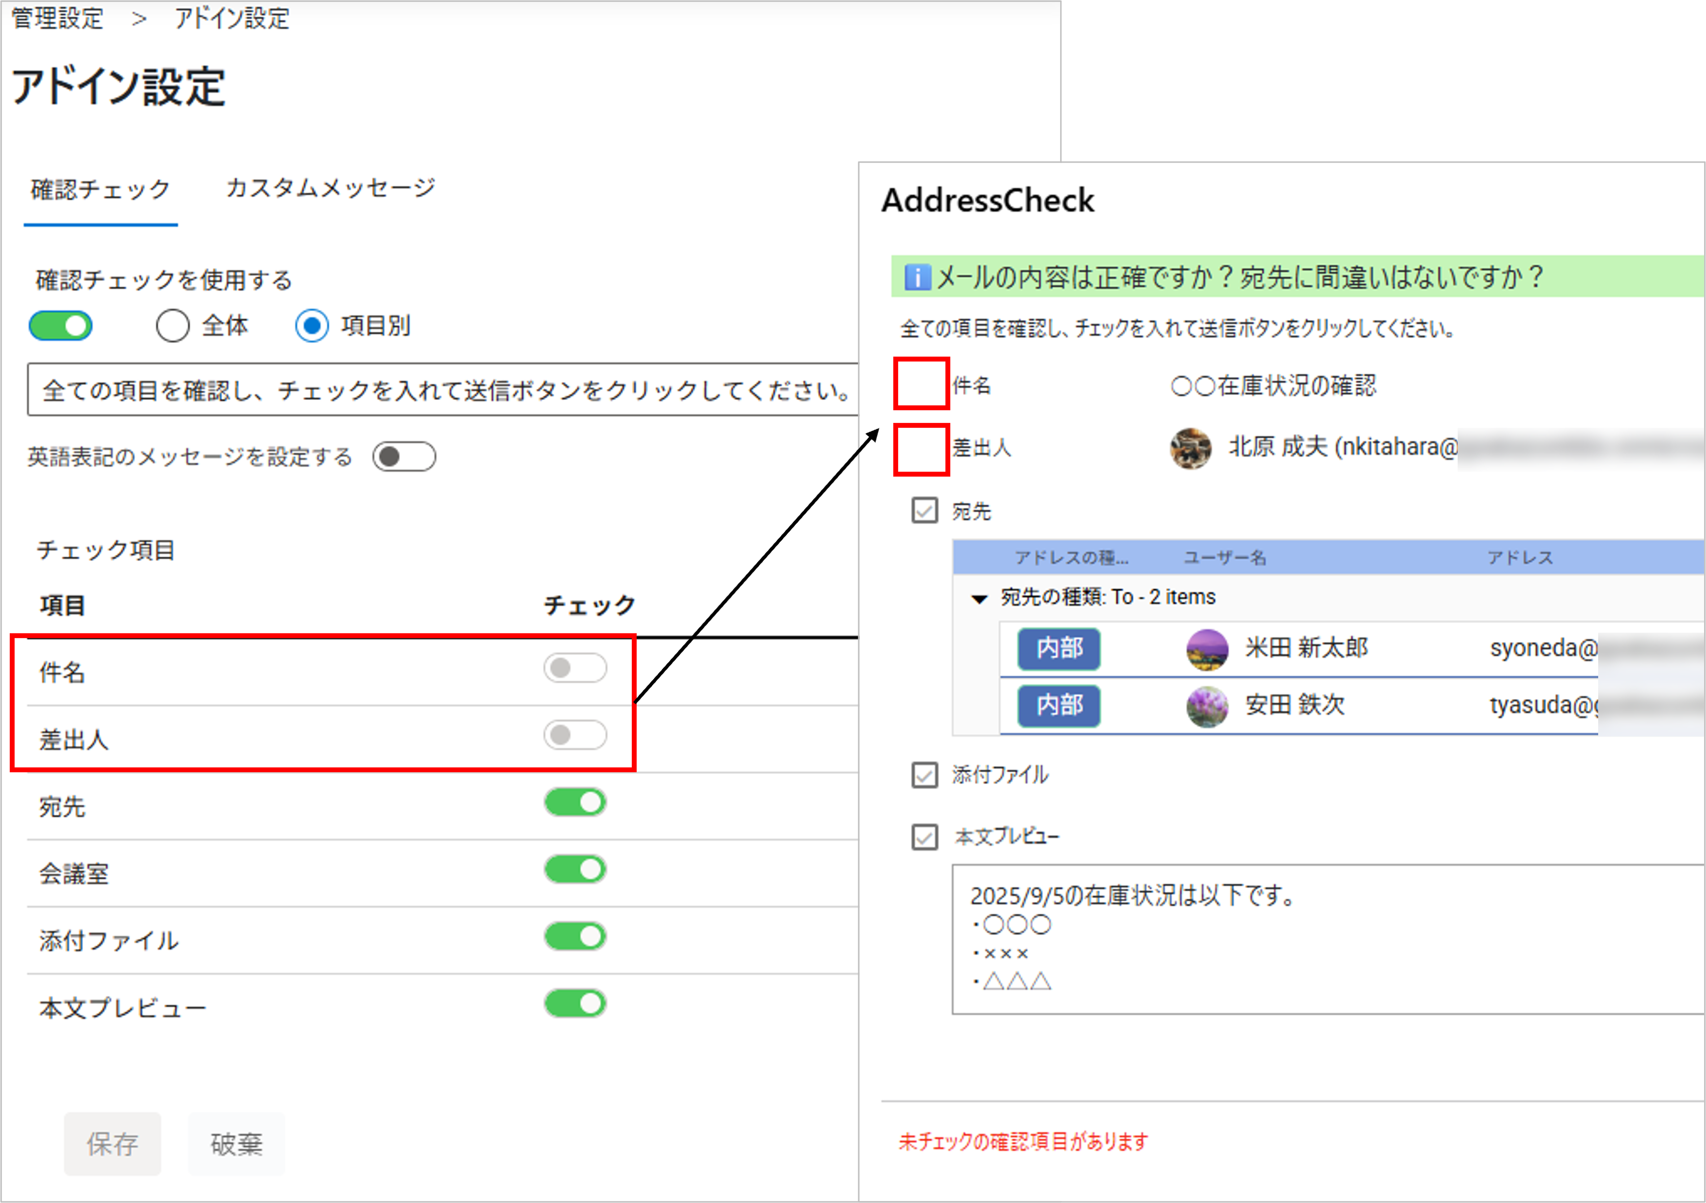The width and height of the screenshot is (1706, 1203).
Task: Click the info icon in green banner
Action: click(x=917, y=278)
